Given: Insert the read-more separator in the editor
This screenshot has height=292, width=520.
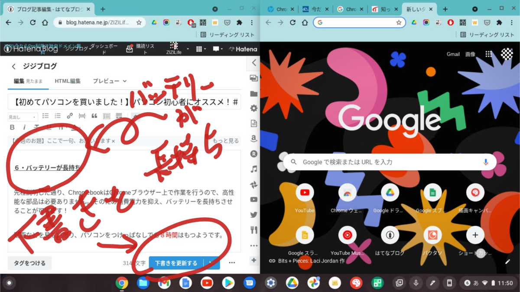Looking at the screenshot, I should coord(82,116).
